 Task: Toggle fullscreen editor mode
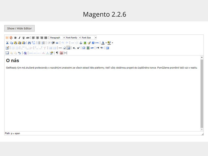pyautogui.click(x=107, y=48)
